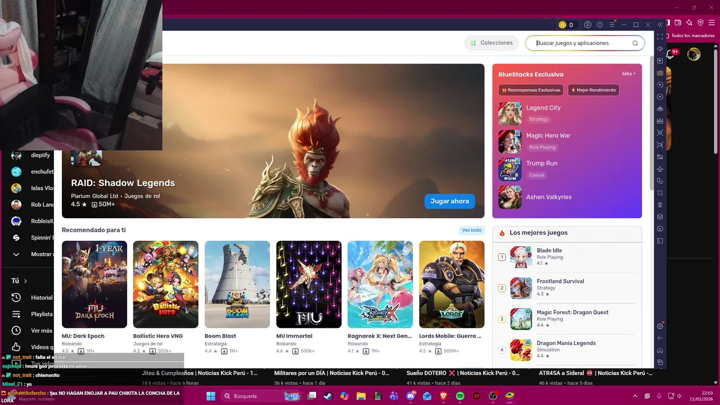Open Lords Mobile game card
This screenshot has width=720, height=405.
[x=452, y=298]
